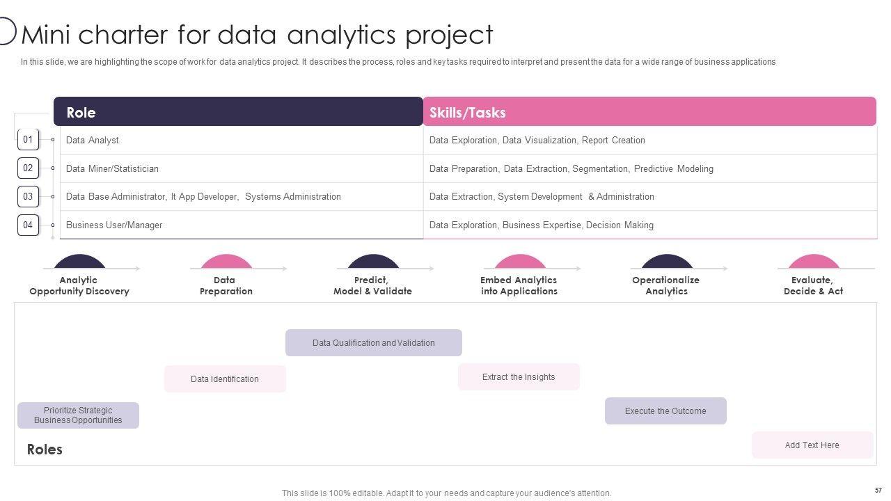
Task: Select the pink semicircle above Evaluate, Decide & Act
Action: [x=814, y=262]
